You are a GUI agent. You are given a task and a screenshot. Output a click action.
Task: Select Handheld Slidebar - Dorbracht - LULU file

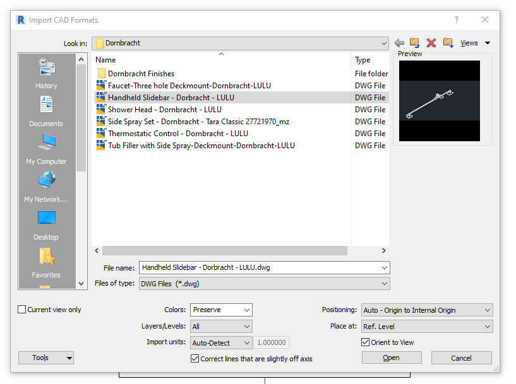click(171, 98)
